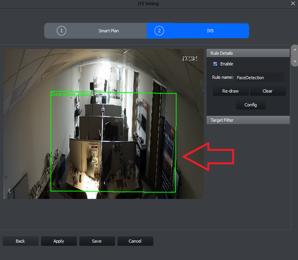
Task: Click the camera timestamp overlay
Action: coord(190,59)
